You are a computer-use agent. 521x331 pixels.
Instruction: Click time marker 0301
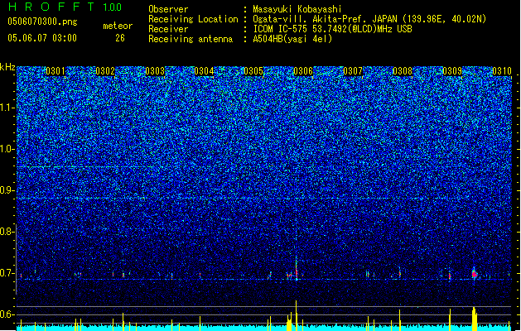click(55, 71)
